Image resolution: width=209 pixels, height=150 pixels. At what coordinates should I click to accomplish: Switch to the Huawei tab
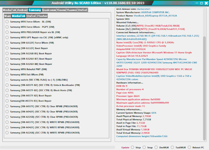(x=72, y=10)
